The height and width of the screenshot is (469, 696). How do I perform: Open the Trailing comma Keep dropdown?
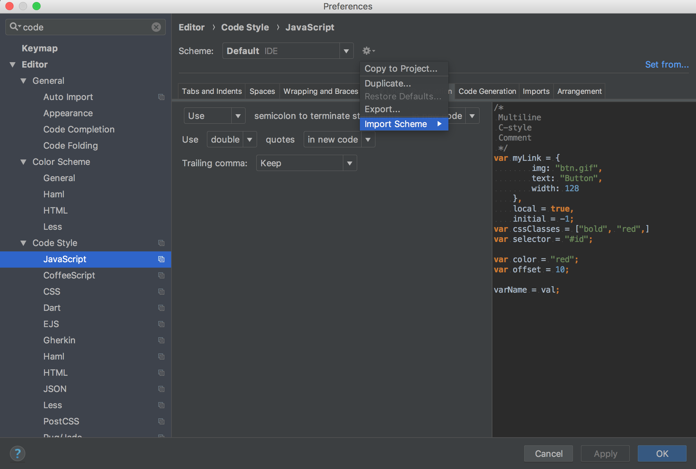[306, 163]
